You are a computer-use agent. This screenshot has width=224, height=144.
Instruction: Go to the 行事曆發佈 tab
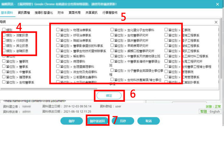tap(110, 12)
